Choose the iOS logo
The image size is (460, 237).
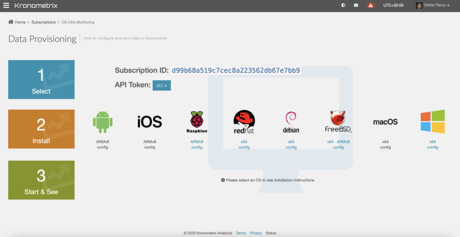click(x=150, y=122)
